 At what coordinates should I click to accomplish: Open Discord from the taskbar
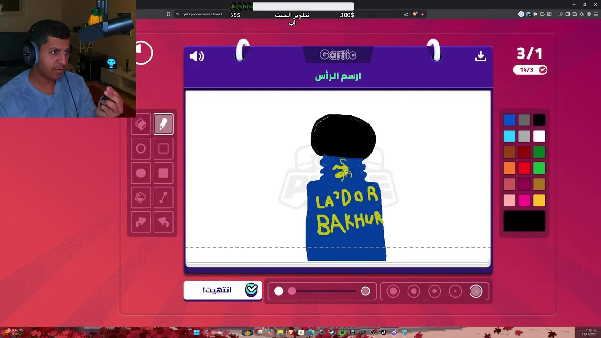point(394,332)
